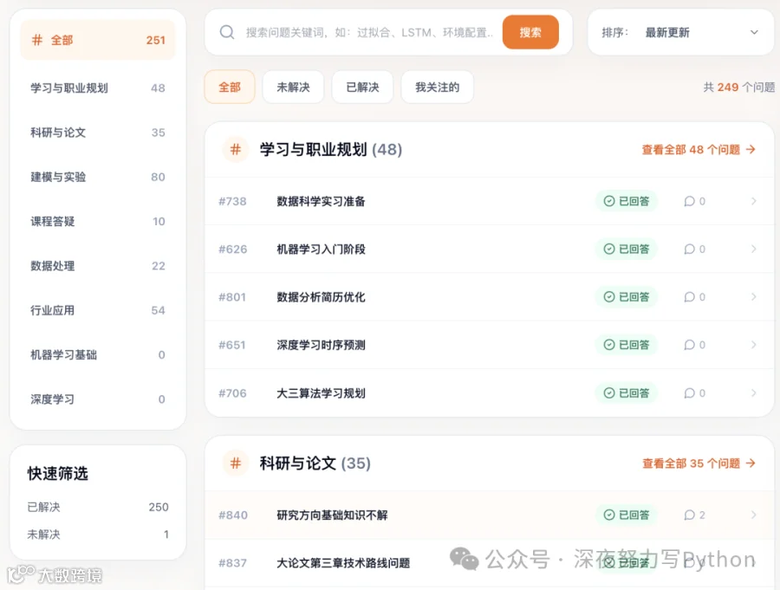780x590 pixels.
Task: Click 已回答 status badge on row #626
Action: point(627,249)
